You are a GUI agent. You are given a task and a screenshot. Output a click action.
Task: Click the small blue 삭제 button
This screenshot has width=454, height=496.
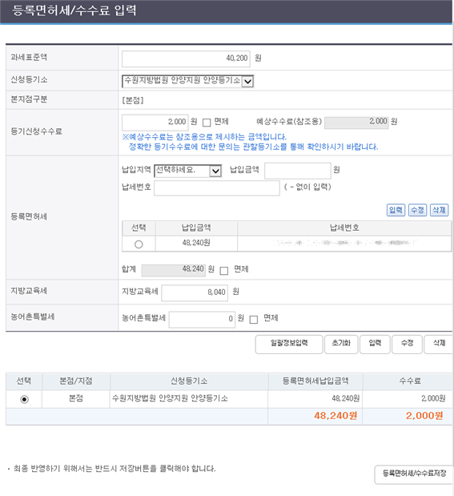[439, 210]
